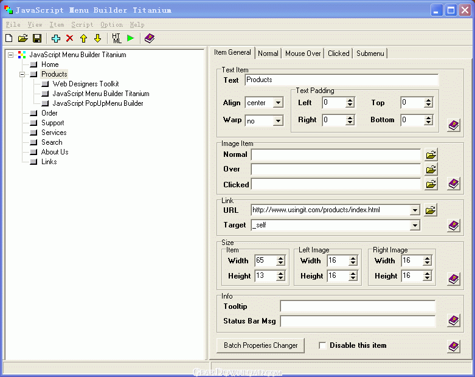Expand the Target dropdown list
This screenshot has width=475, height=377.
pyautogui.click(x=415, y=226)
